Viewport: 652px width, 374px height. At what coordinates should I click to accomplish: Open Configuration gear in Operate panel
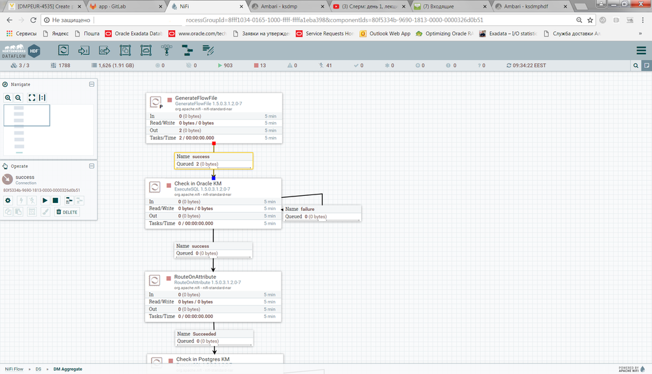pyautogui.click(x=8, y=200)
